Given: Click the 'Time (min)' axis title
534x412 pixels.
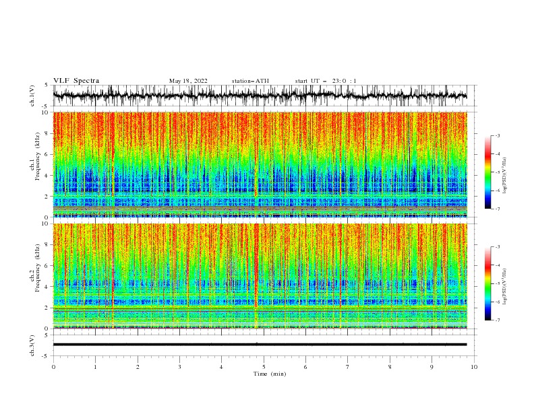Looking at the screenshot, I should 270,374.
